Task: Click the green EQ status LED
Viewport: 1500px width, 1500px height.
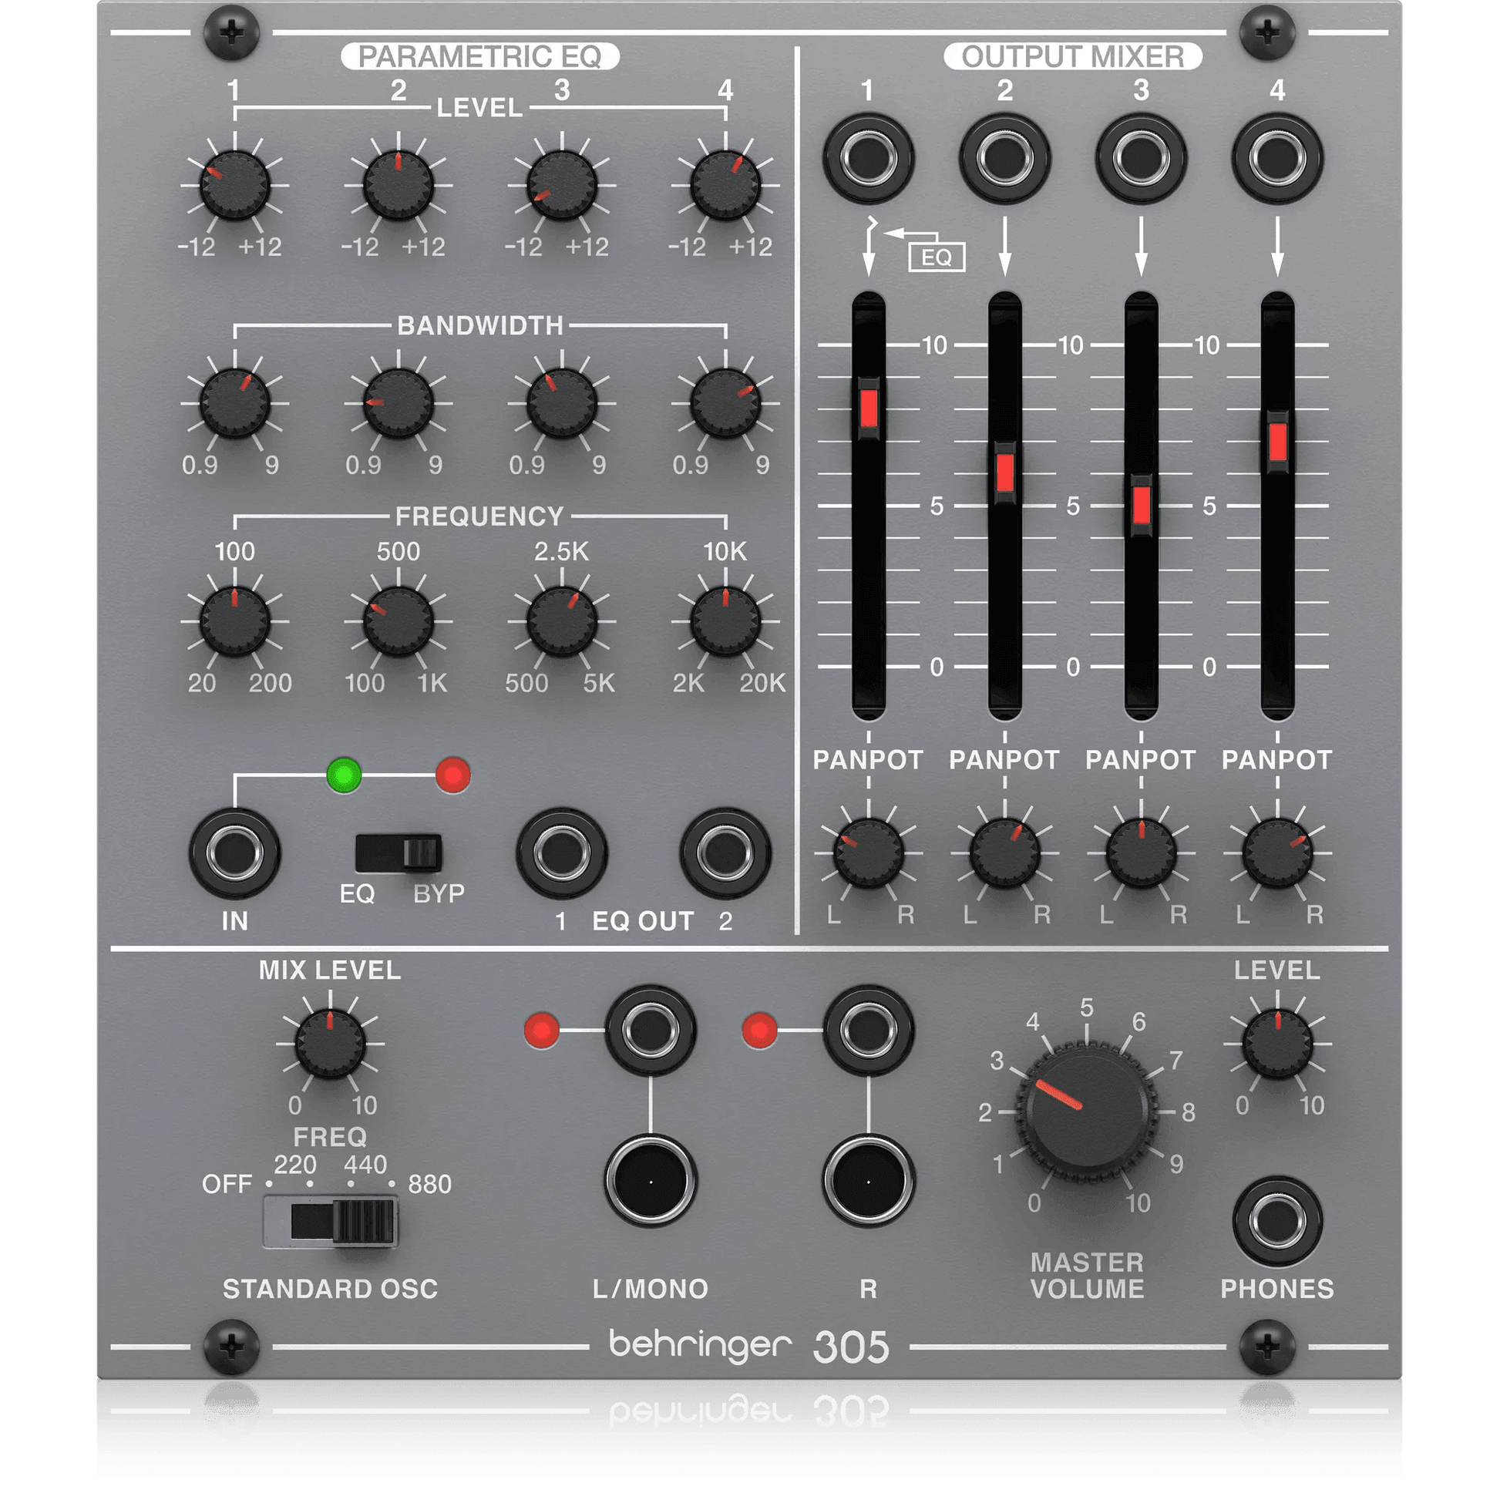Action: click(x=344, y=775)
